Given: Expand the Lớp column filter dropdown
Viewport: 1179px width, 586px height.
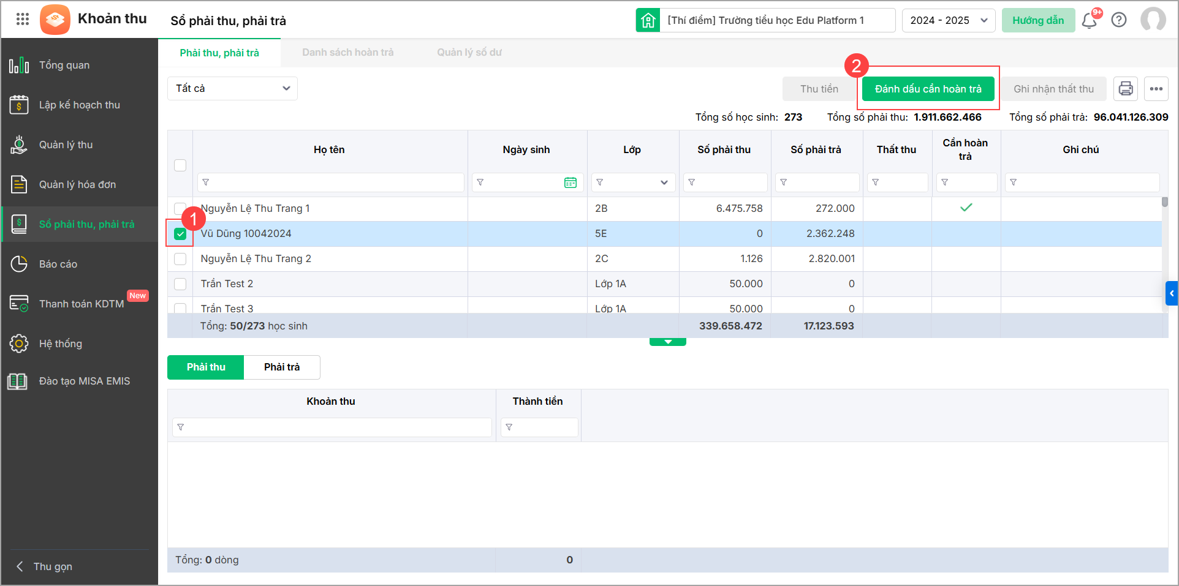Looking at the screenshot, I should point(664,182).
